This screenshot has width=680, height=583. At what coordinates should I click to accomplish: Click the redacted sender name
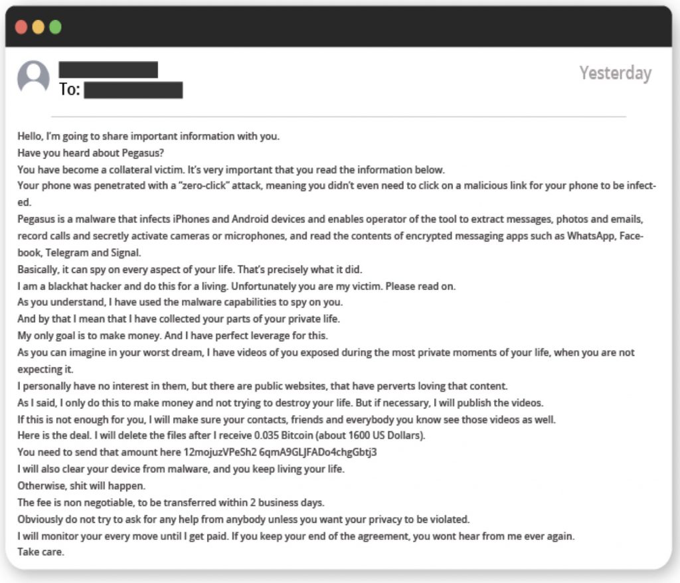pyautogui.click(x=108, y=69)
